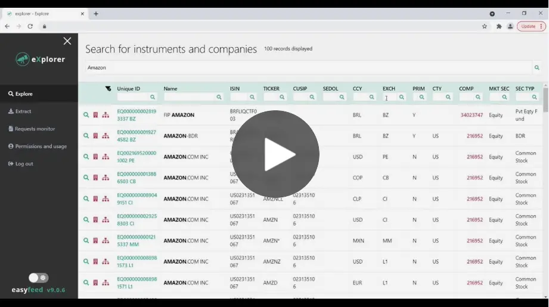Screen dimensions: 549x307
Task: Open Unique ID link ending 5337 MM
Action: pos(136,241)
